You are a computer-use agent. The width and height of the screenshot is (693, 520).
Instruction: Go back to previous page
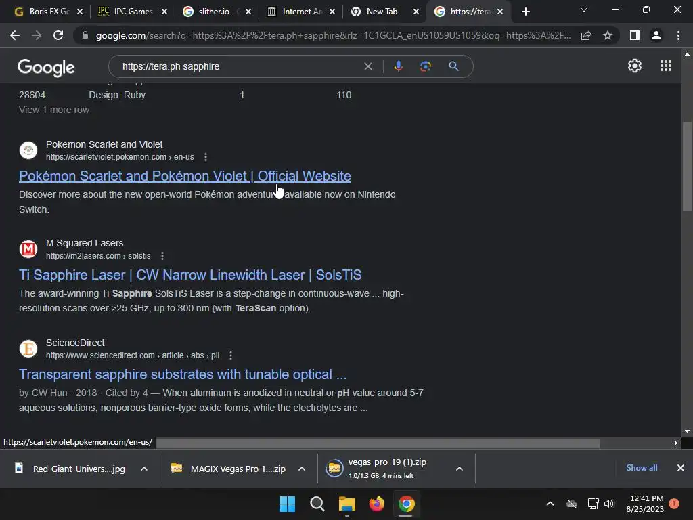tap(15, 35)
